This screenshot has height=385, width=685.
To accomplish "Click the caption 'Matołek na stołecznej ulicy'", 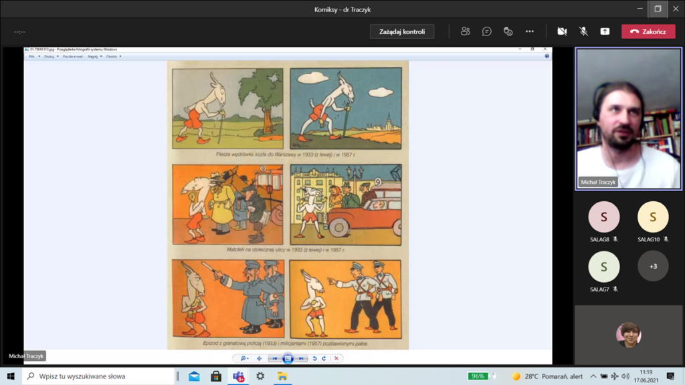I will pyautogui.click(x=286, y=250).
